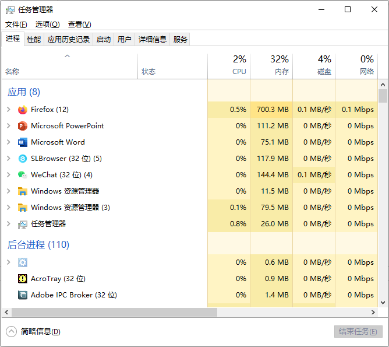The height and width of the screenshot is (347, 389).
Task: Switch to the 用户 tab
Action: coord(124,39)
